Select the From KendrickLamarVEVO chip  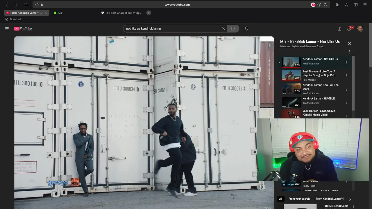click(330, 199)
